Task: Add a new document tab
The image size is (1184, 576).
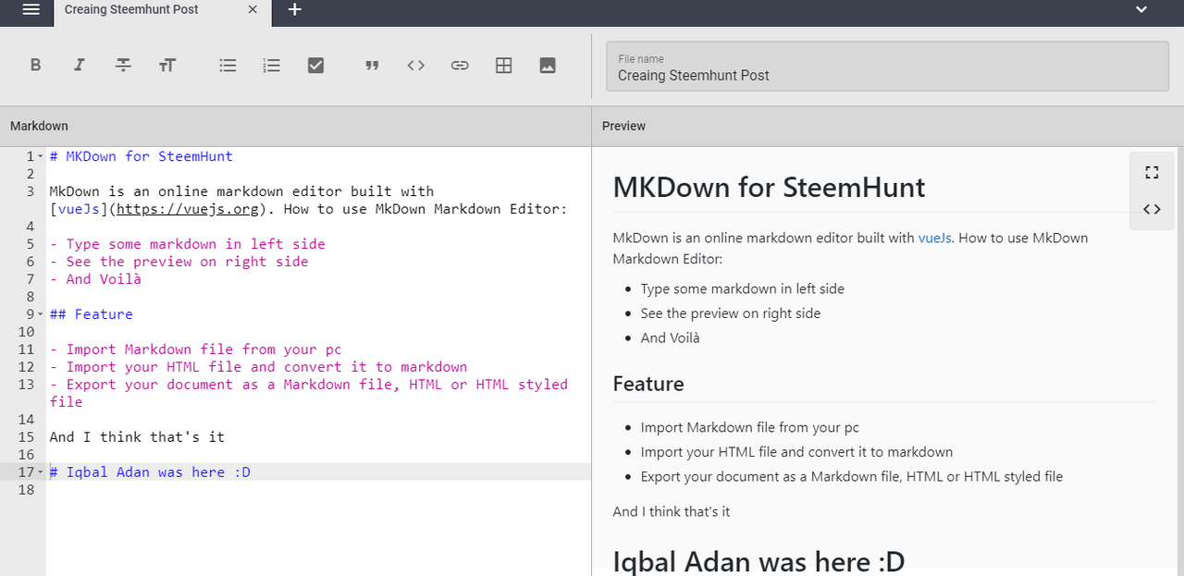Action: 294,10
